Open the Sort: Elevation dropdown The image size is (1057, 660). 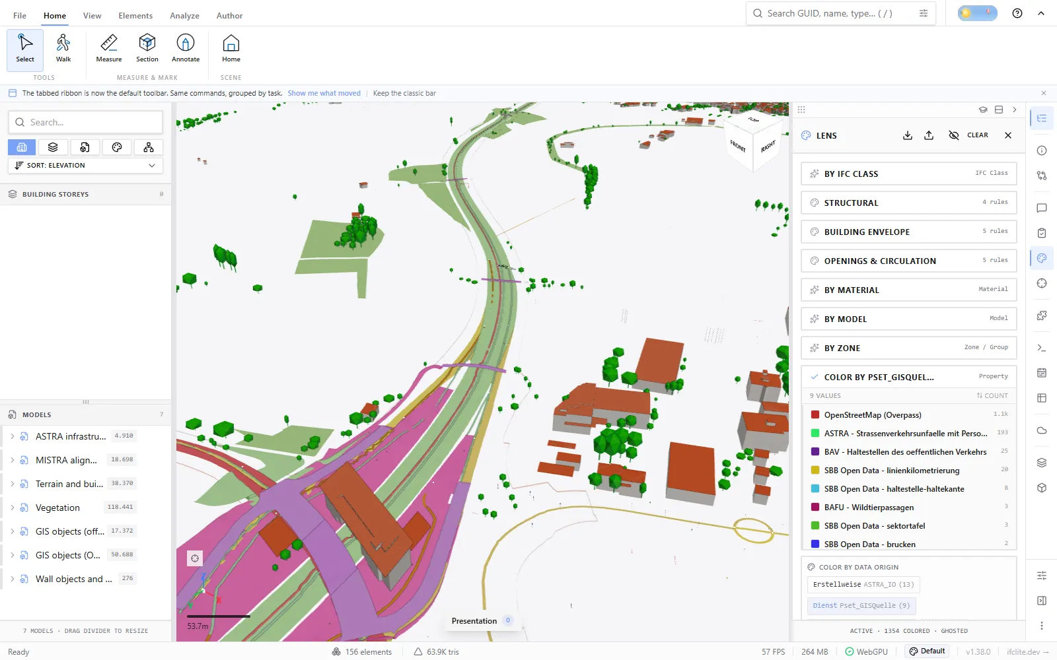pyautogui.click(x=85, y=165)
